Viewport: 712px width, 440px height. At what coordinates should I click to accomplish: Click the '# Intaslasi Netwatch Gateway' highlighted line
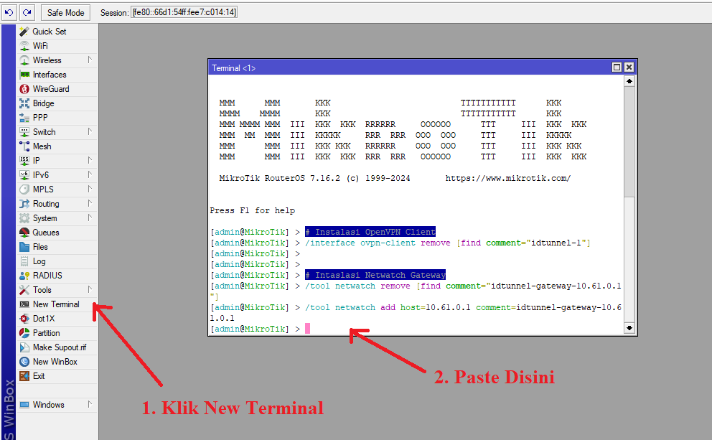375,275
